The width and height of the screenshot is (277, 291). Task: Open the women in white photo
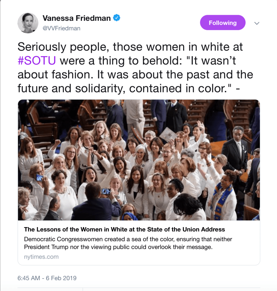coord(139,160)
